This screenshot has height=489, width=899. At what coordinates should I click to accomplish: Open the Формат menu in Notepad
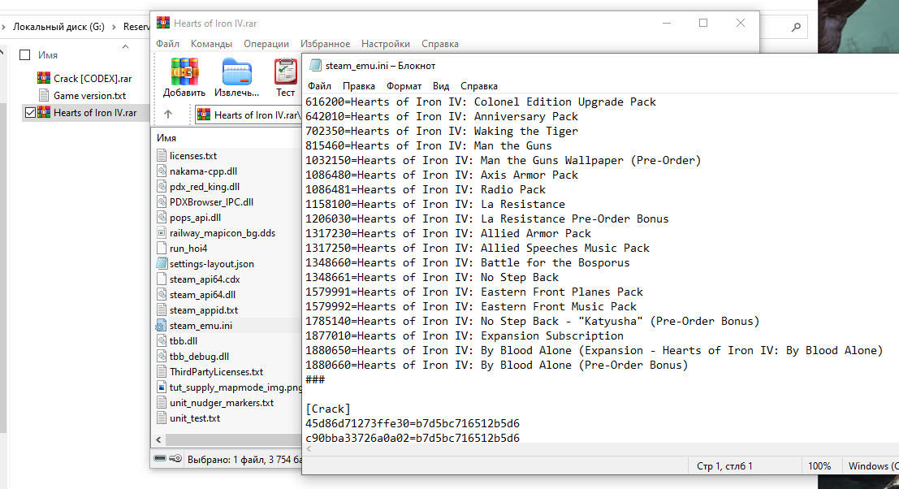[x=404, y=86]
